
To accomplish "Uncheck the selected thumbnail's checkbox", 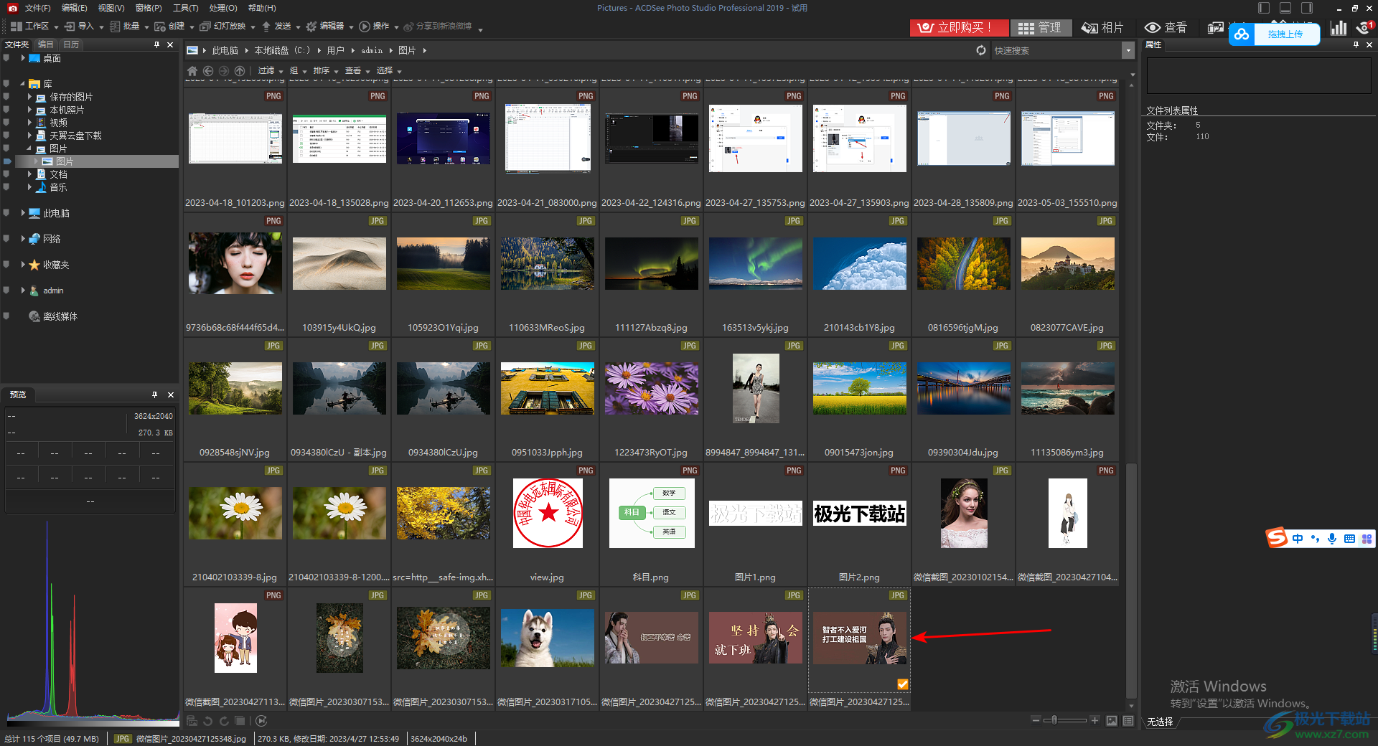I will tap(902, 684).
